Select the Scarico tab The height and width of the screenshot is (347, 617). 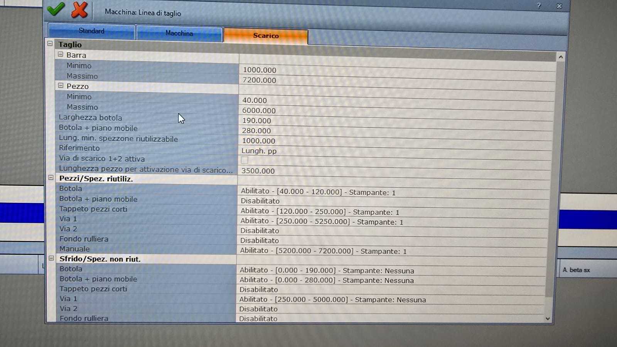click(266, 36)
